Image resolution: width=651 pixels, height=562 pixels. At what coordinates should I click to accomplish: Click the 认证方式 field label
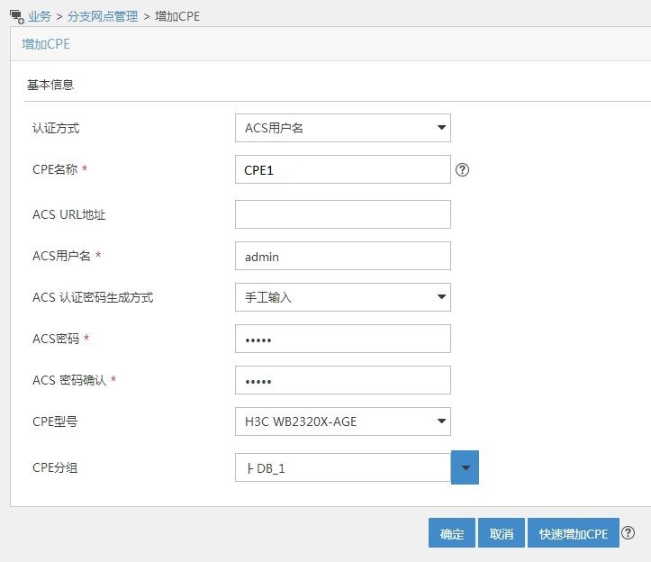point(56,128)
